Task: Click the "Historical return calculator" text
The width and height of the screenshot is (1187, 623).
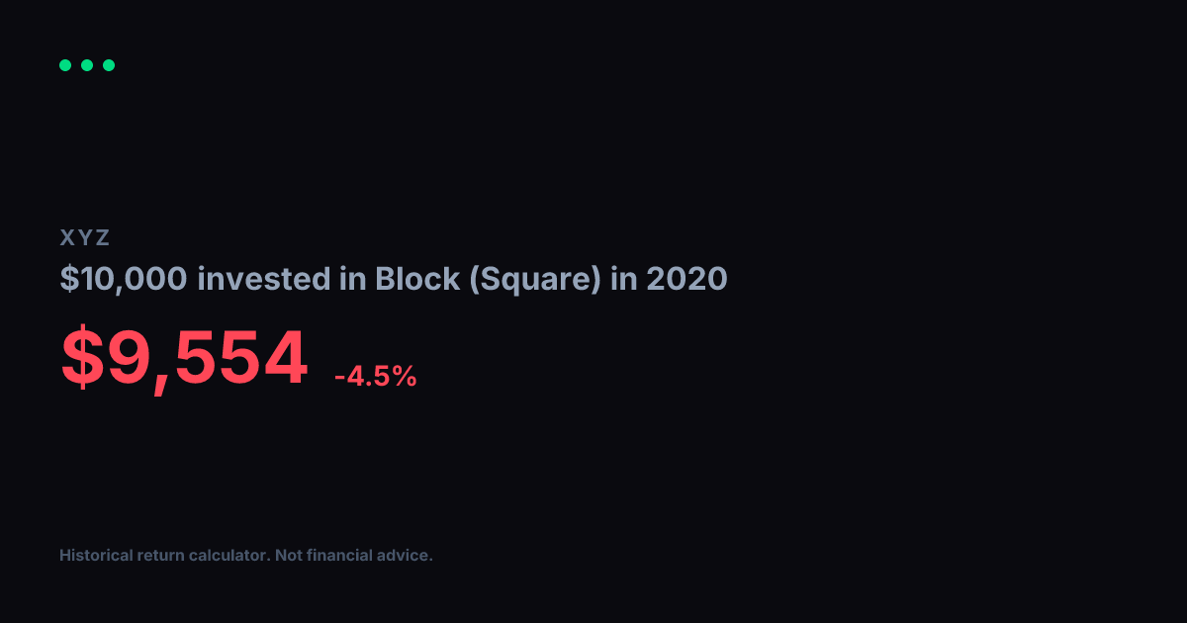Action: tap(163, 556)
